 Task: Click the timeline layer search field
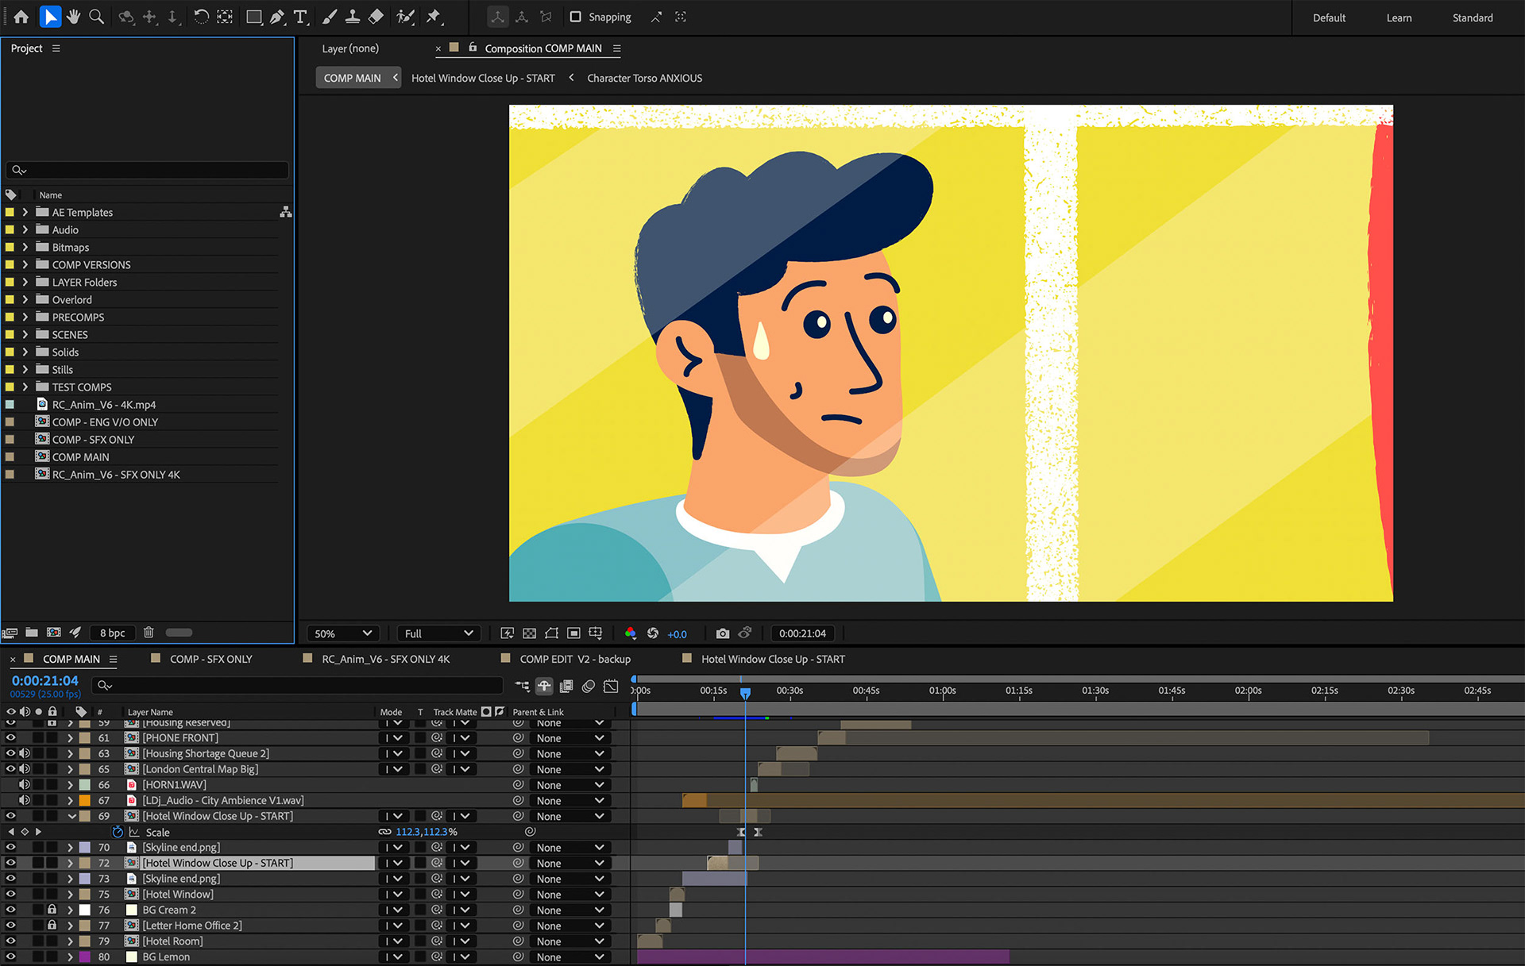pos(298,684)
